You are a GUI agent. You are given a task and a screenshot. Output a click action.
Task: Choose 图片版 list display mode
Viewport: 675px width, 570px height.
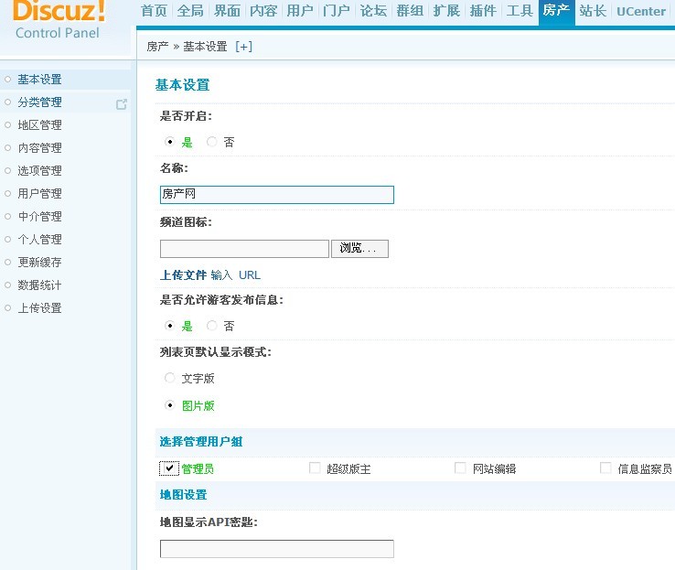click(169, 405)
